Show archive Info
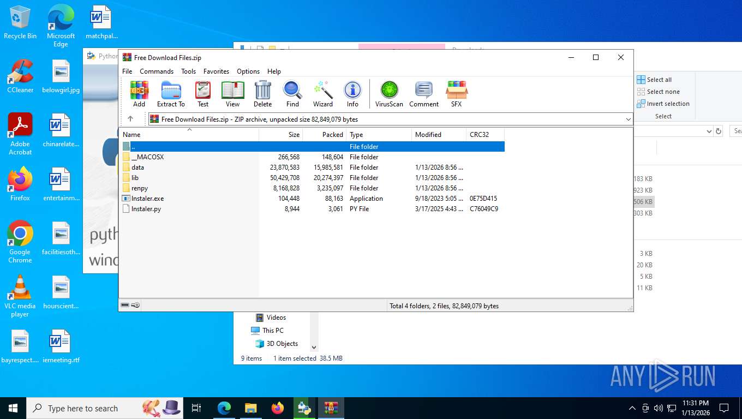Viewport: 742px width, 419px height. point(352,94)
